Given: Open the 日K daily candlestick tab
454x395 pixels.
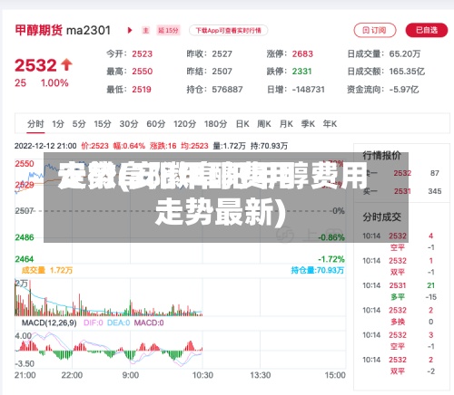Looking at the screenshot, I should click(242, 124).
